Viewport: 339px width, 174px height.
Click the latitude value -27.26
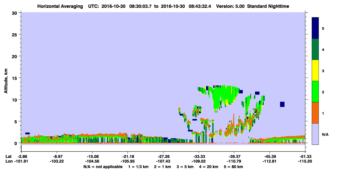(163, 157)
